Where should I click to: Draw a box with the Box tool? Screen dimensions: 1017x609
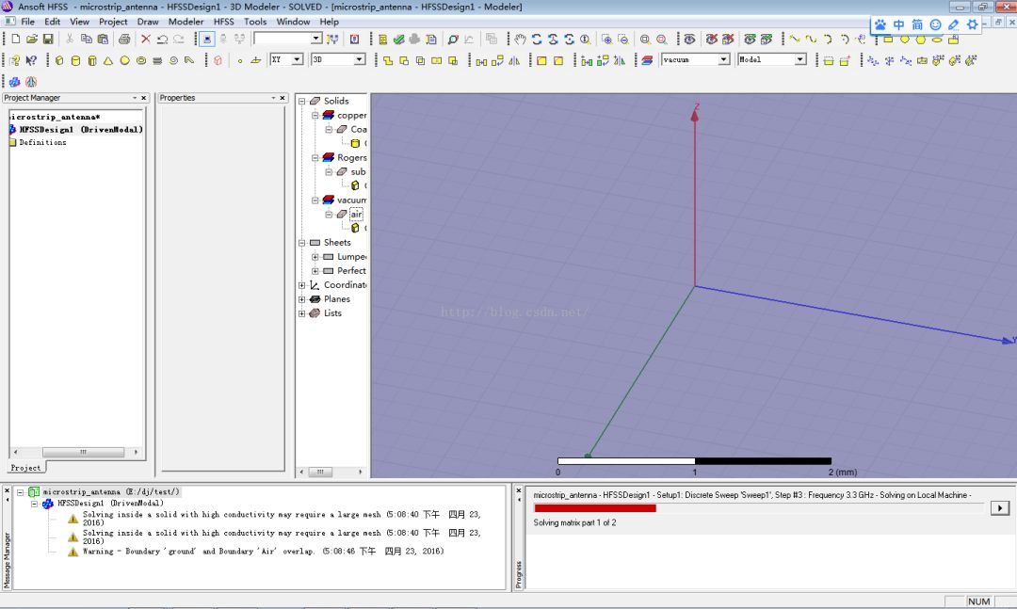tap(59, 60)
